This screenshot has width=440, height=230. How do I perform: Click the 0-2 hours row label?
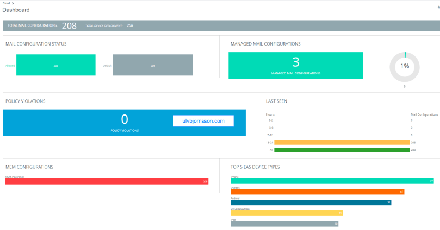point(270,120)
